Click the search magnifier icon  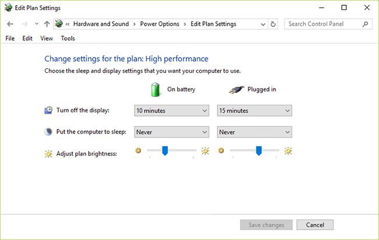pyautogui.click(x=365, y=24)
